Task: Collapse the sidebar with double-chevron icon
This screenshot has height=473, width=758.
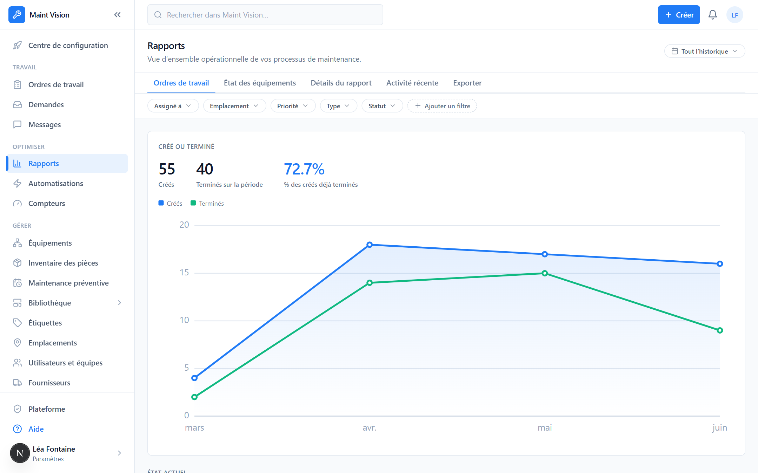Action: tap(118, 15)
